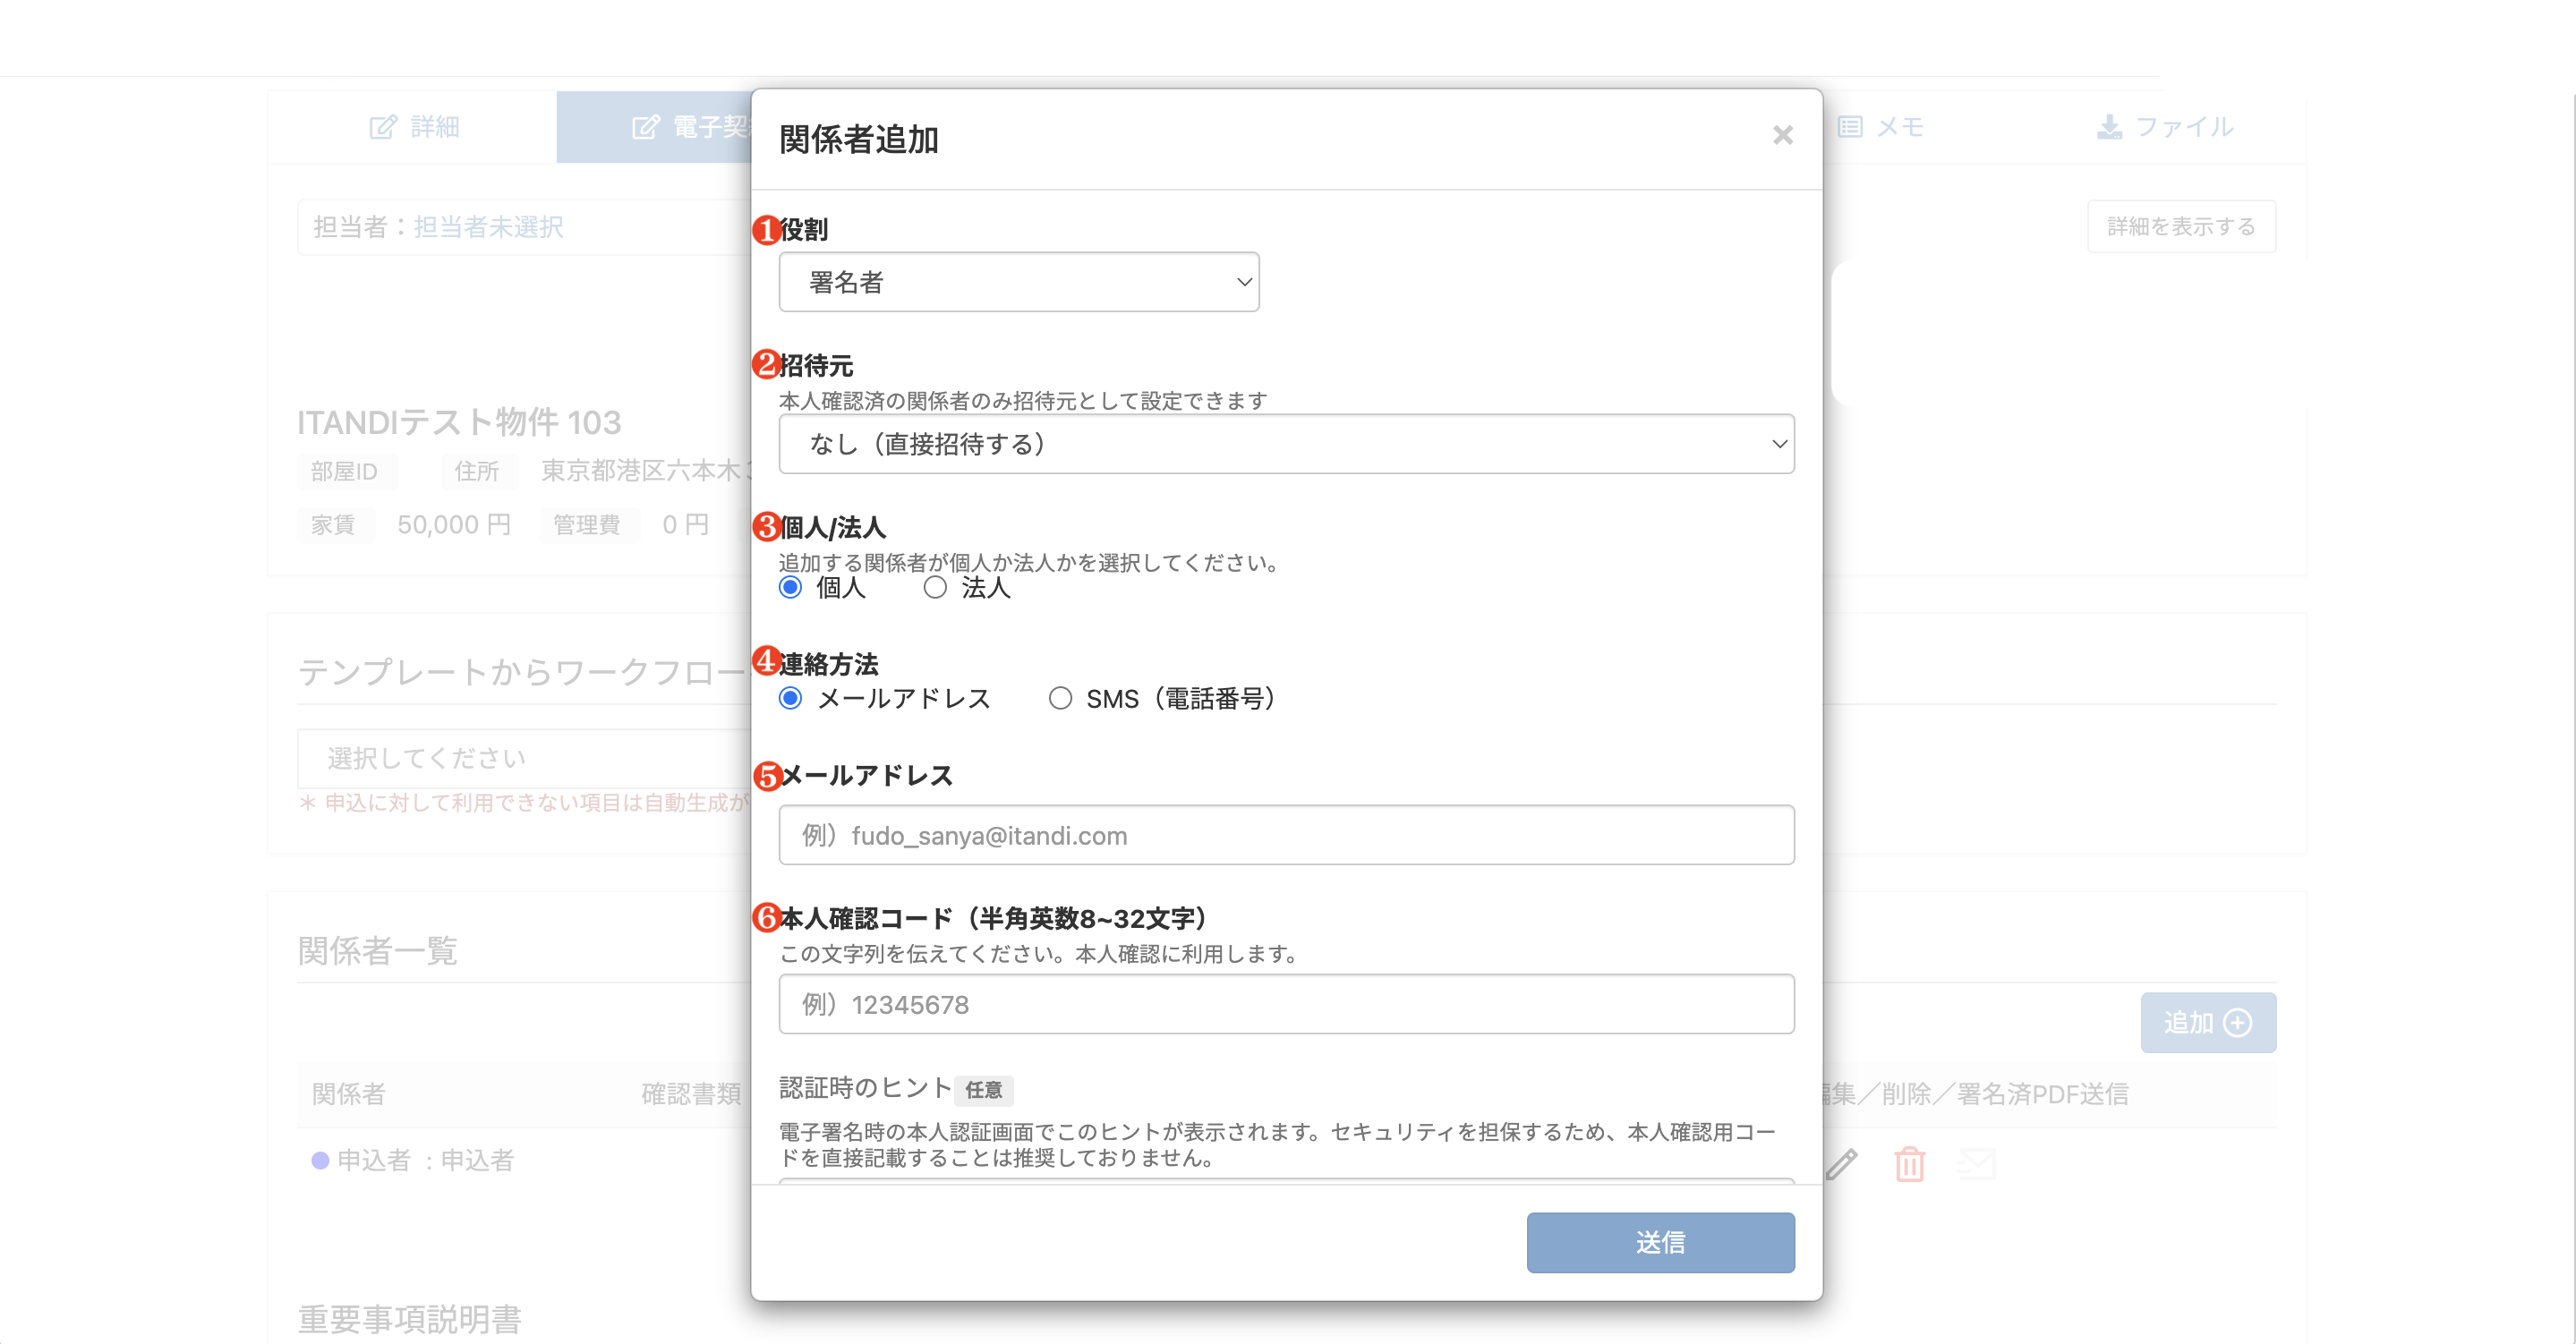Image resolution: width=2576 pixels, height=1344 pixels.
Task: Click the ITANDIテスト物件 103 title
Action: coord(459,422)
